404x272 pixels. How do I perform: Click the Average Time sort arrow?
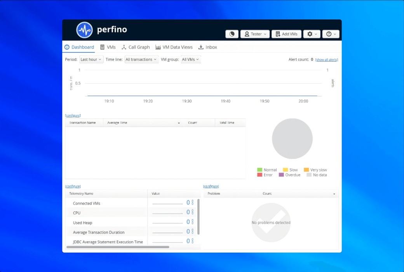[179, 123]
